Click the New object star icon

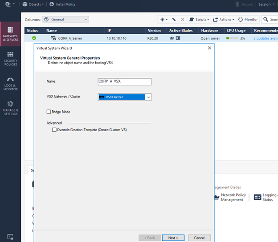164,20
